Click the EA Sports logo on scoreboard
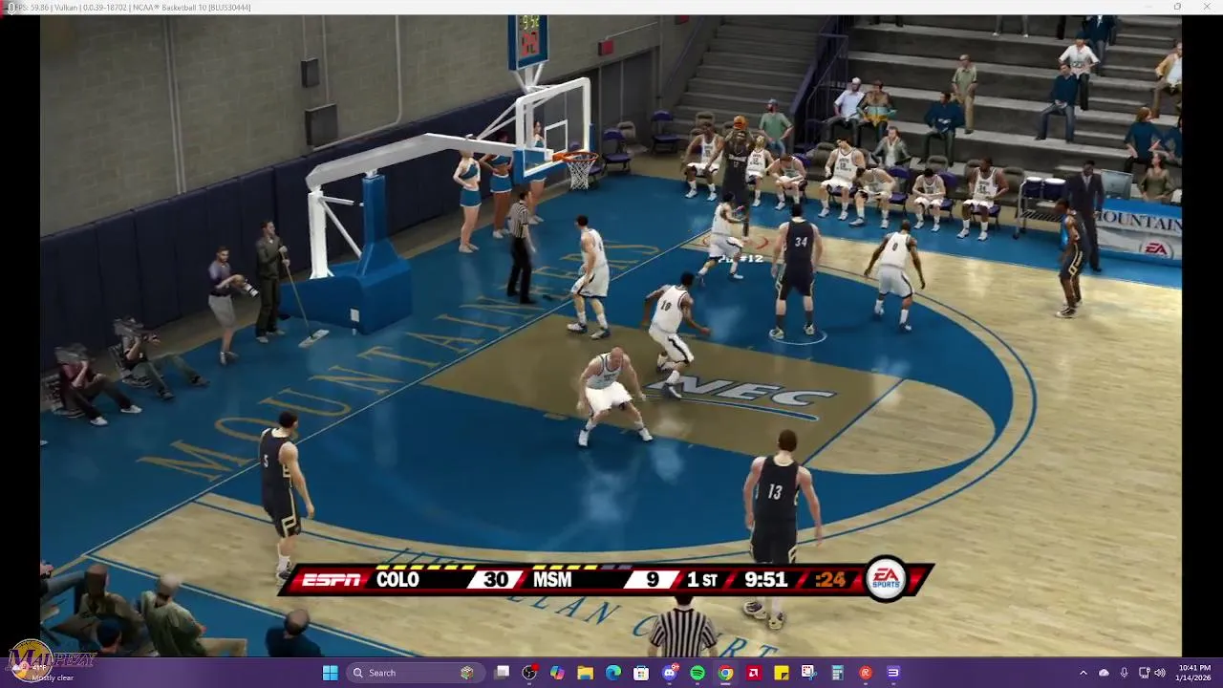This screenshot has width=1223, height=688. pos(886,578)
